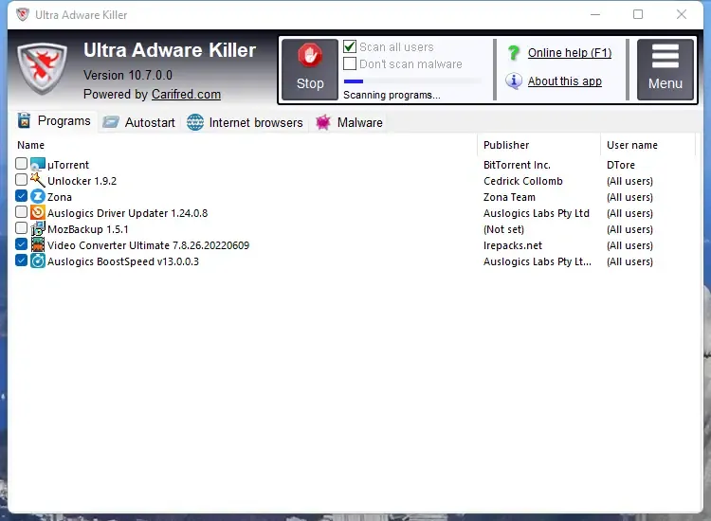
Task: Select Video Converter Ultimate 7.8.26.20220609 entry
Action: click(148, 245)
